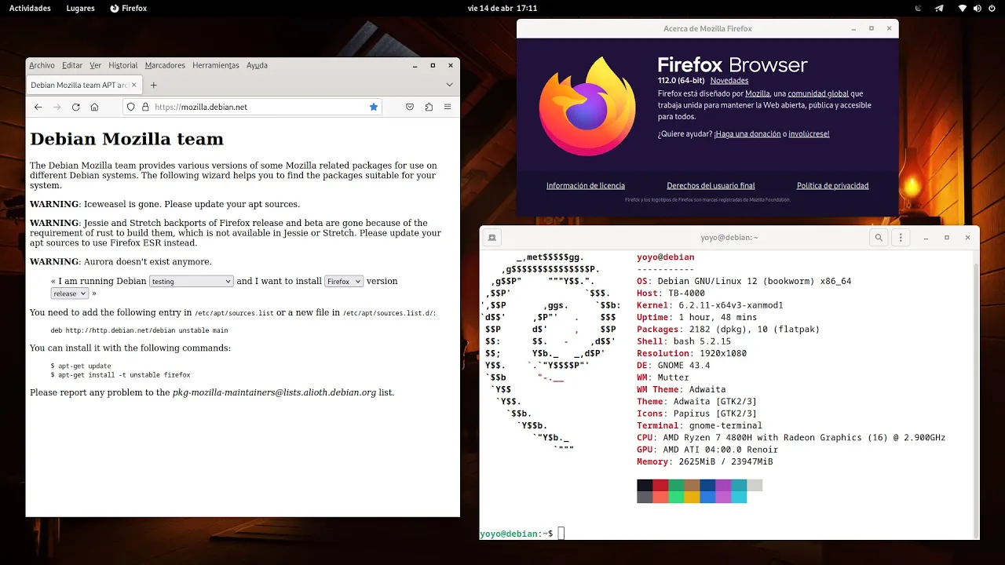1005x565 pixels.
Task: Open a new browser tab
Action: 154,85
